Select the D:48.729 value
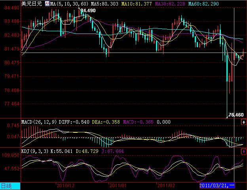 click(x=87, y=151)
